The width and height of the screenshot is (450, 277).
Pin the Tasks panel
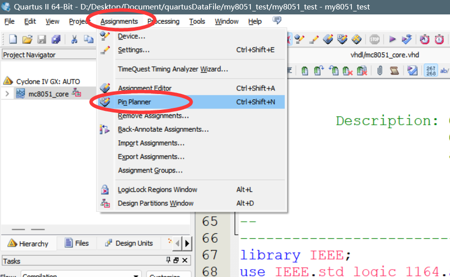pos(168,260)
